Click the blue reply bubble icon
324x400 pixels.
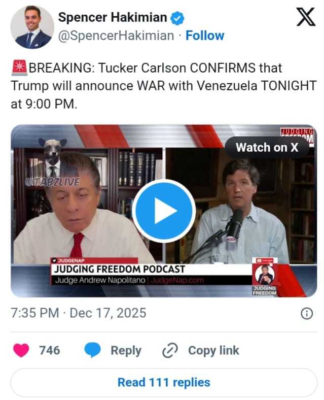pyautogui.click(x=92, y=350)
